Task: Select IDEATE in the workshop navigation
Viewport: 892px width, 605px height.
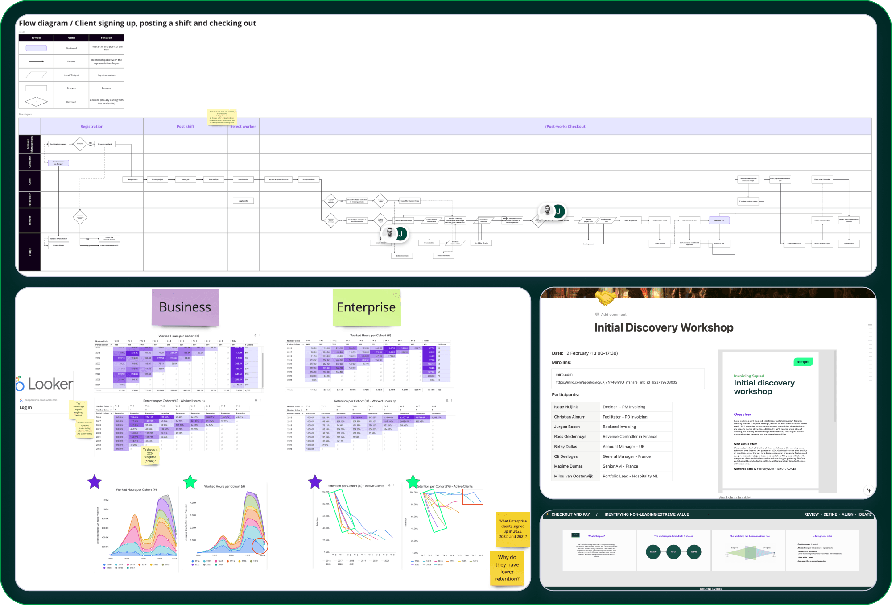Action: pyautogui.click(x=864, y=514)
